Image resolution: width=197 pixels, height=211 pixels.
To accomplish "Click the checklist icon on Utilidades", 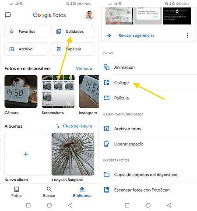I will coord(59,32).
